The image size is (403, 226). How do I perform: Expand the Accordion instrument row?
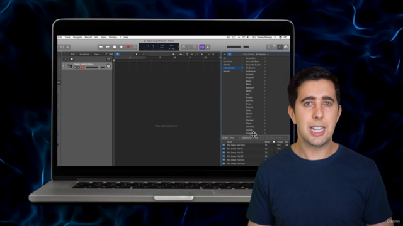coord(265,58)
